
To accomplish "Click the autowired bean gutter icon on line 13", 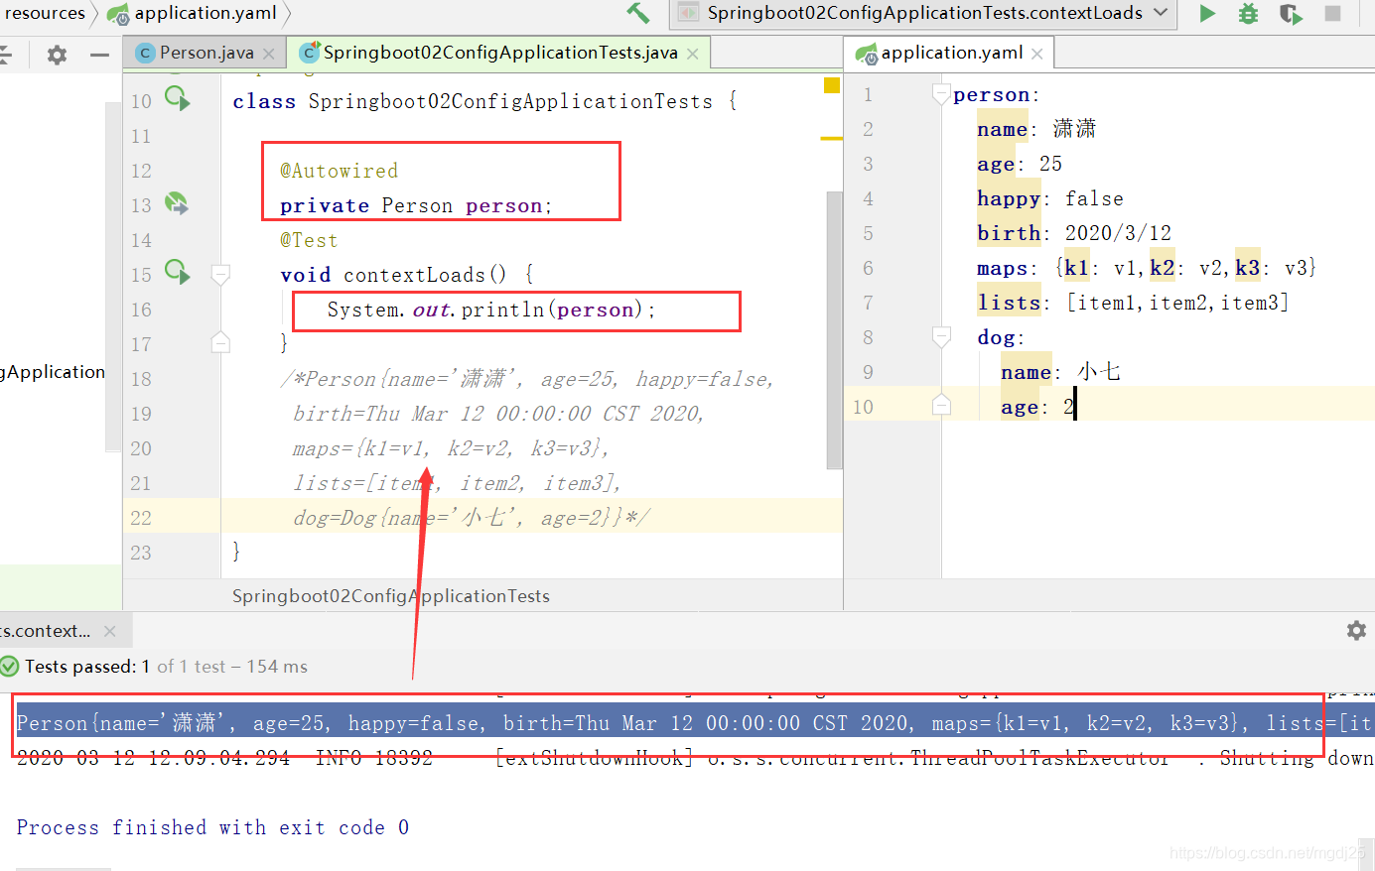I will coord(177,203).
